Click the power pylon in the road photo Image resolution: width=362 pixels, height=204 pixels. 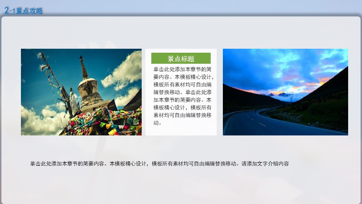coord(291,97)
